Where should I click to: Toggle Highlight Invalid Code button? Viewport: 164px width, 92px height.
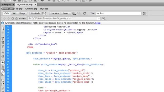3,66
